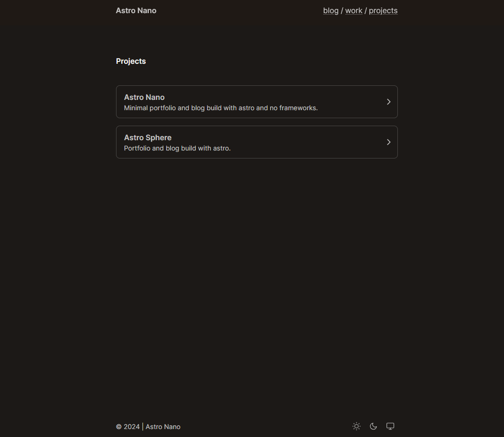The height and width of the screenshot is (437, 504).
Task: Click the slash between work and projects
Action: click(365, 11)
